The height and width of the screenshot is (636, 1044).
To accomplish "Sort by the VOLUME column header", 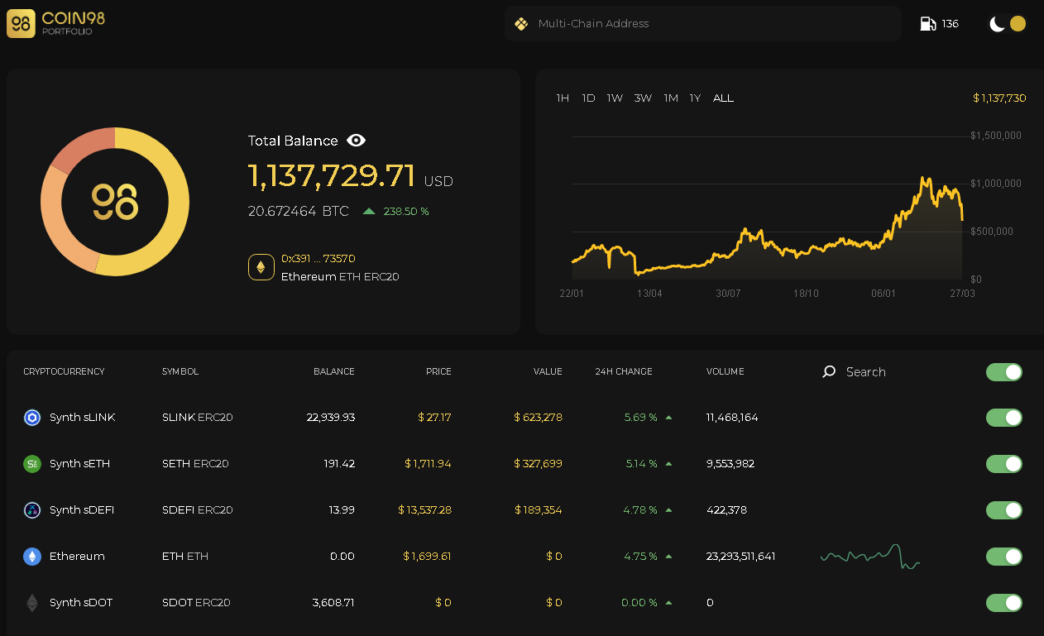I will [726, 372].
